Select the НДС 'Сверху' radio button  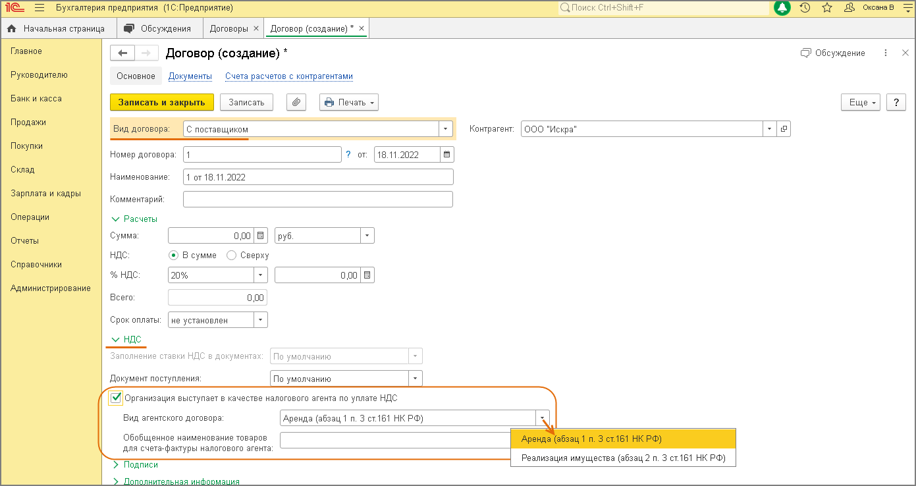231,255
